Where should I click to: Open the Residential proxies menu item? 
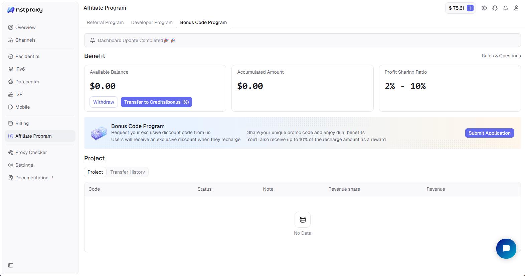pyautogui.click(x=27, y=56)
